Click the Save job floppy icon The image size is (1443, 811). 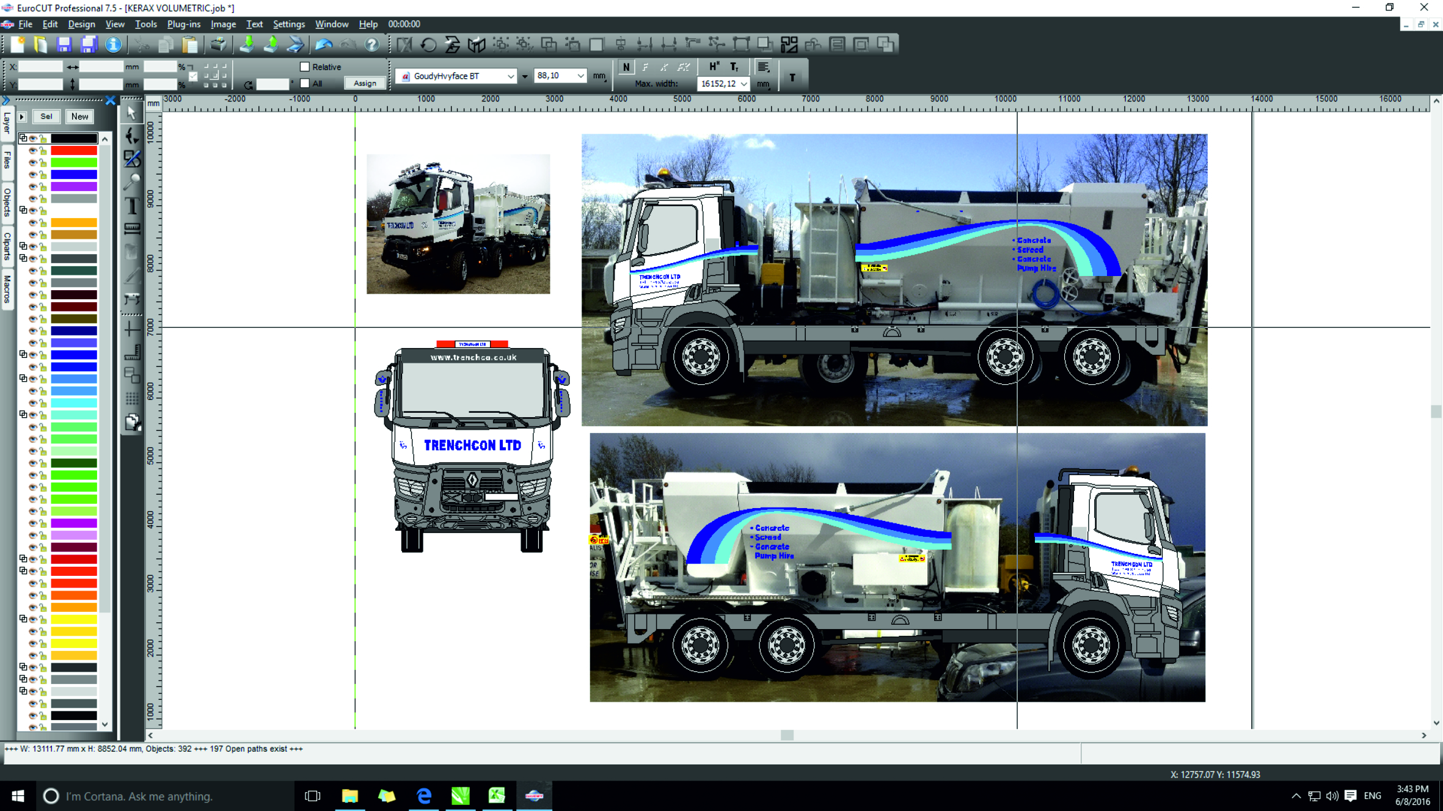point(64,44)
